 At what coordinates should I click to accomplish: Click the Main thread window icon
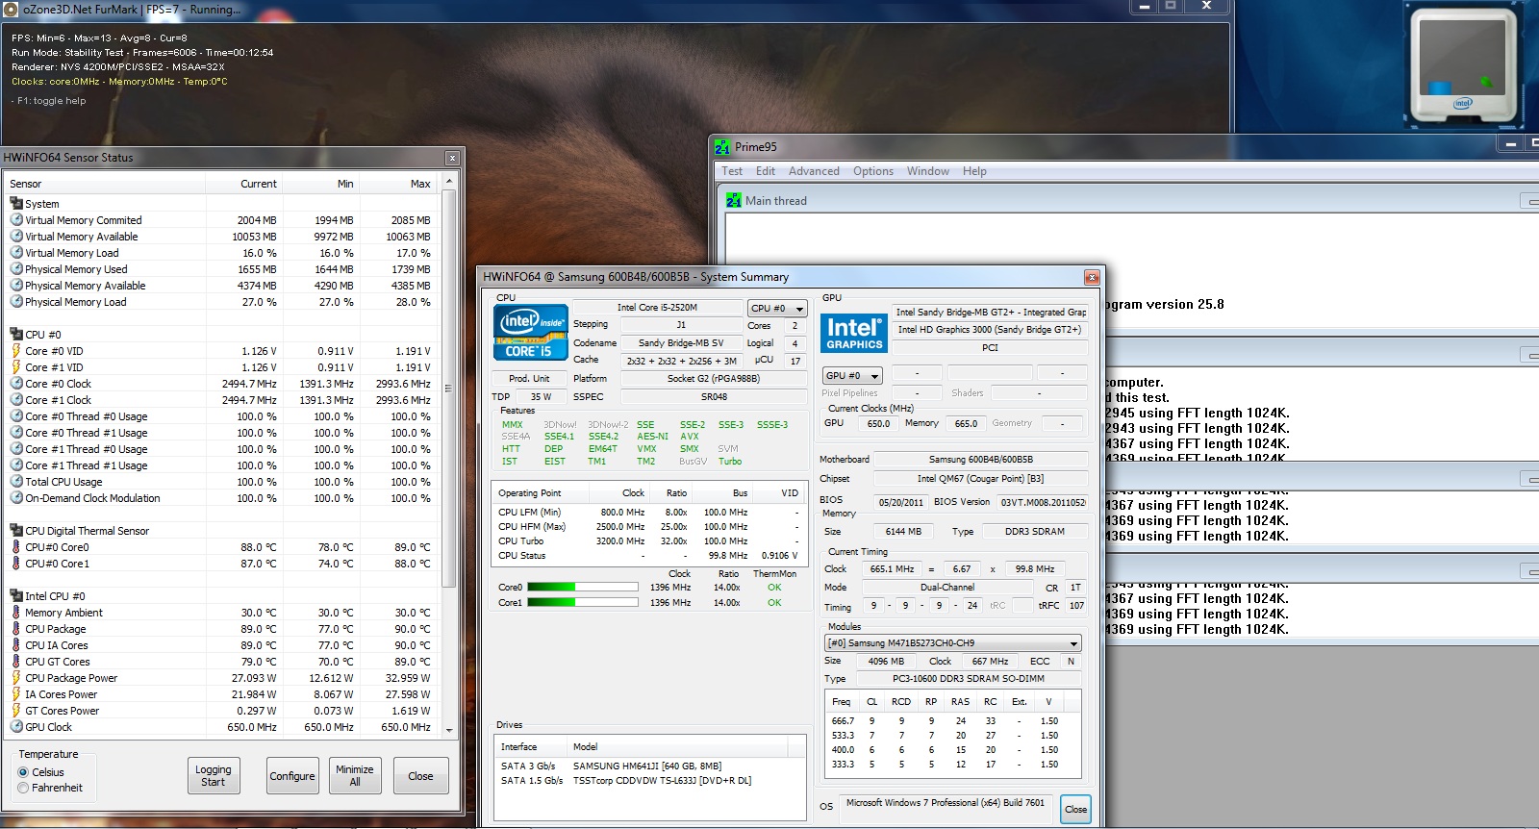pyautogui.click(x=734, y=200)
